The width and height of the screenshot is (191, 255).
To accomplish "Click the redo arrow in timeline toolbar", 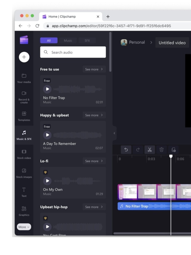I will click(x=138, y=149).
